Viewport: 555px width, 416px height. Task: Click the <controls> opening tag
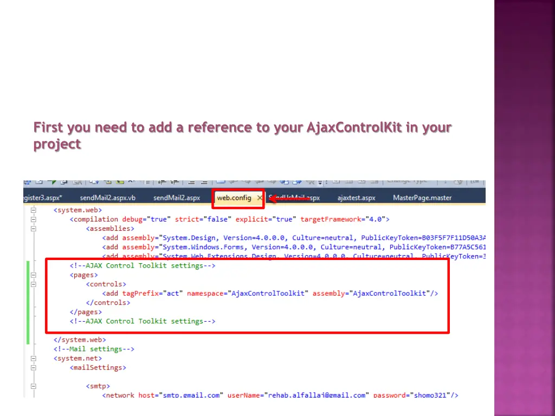point(106,284)
